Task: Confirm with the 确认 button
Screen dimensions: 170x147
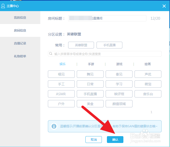Action: (115, 139)
